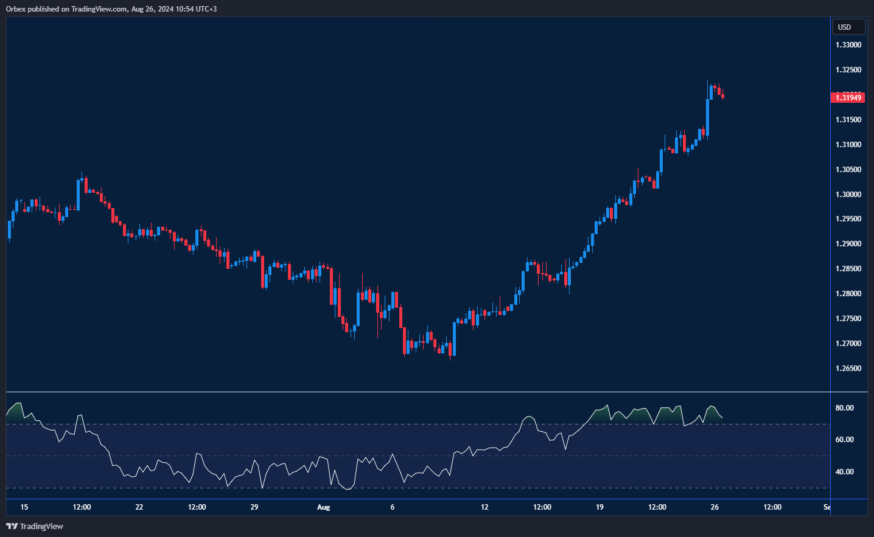Click the 12:00 timestamp after August 26
874x537 pixels.
click(x=772, y=507)
